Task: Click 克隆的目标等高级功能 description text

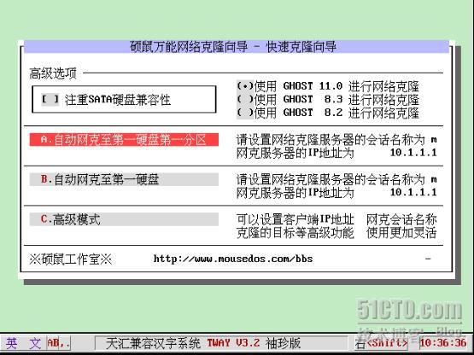Action: tap(295, 233)
